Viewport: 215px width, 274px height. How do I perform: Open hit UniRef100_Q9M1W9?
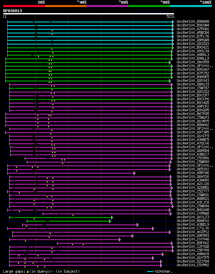193,40
